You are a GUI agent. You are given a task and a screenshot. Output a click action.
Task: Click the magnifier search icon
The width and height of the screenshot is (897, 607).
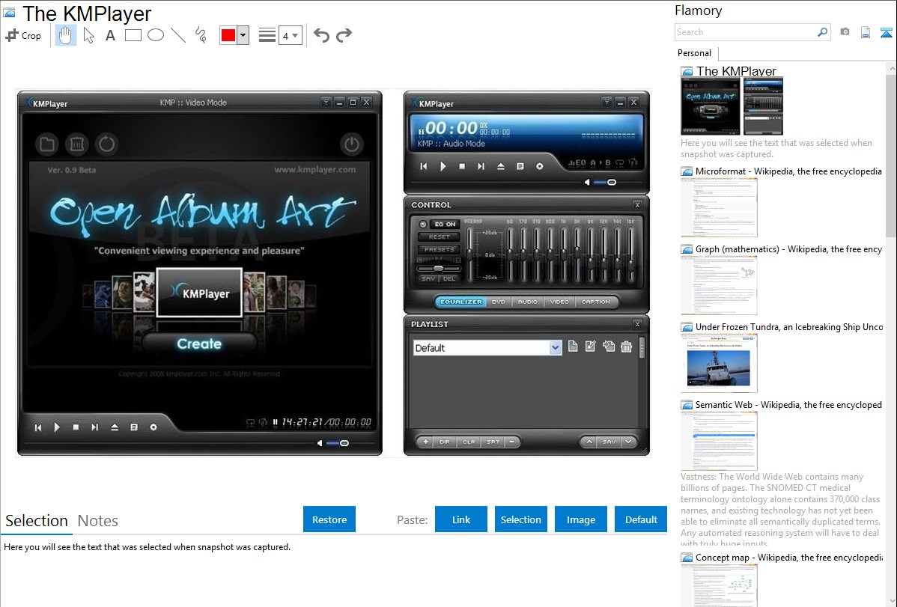pyautogui.click(x=823, y=32)
